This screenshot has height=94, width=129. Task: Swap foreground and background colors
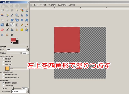click(x=18, y=39)
